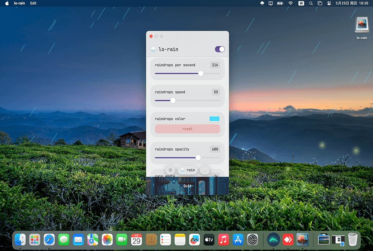Open Launchpad from the Dock
Viewport: 373px width, 251px height.
35,240
